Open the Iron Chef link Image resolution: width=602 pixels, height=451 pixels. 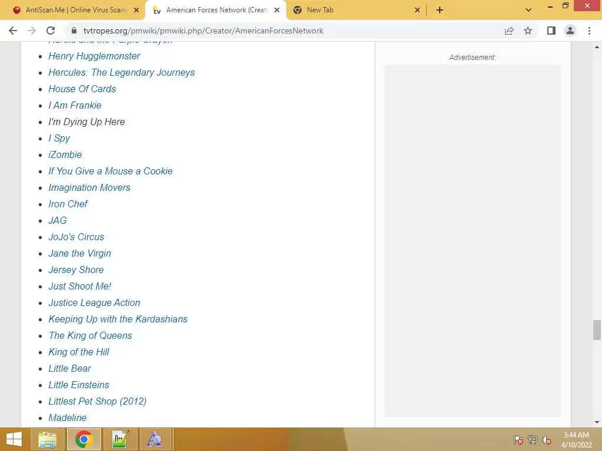68,204
